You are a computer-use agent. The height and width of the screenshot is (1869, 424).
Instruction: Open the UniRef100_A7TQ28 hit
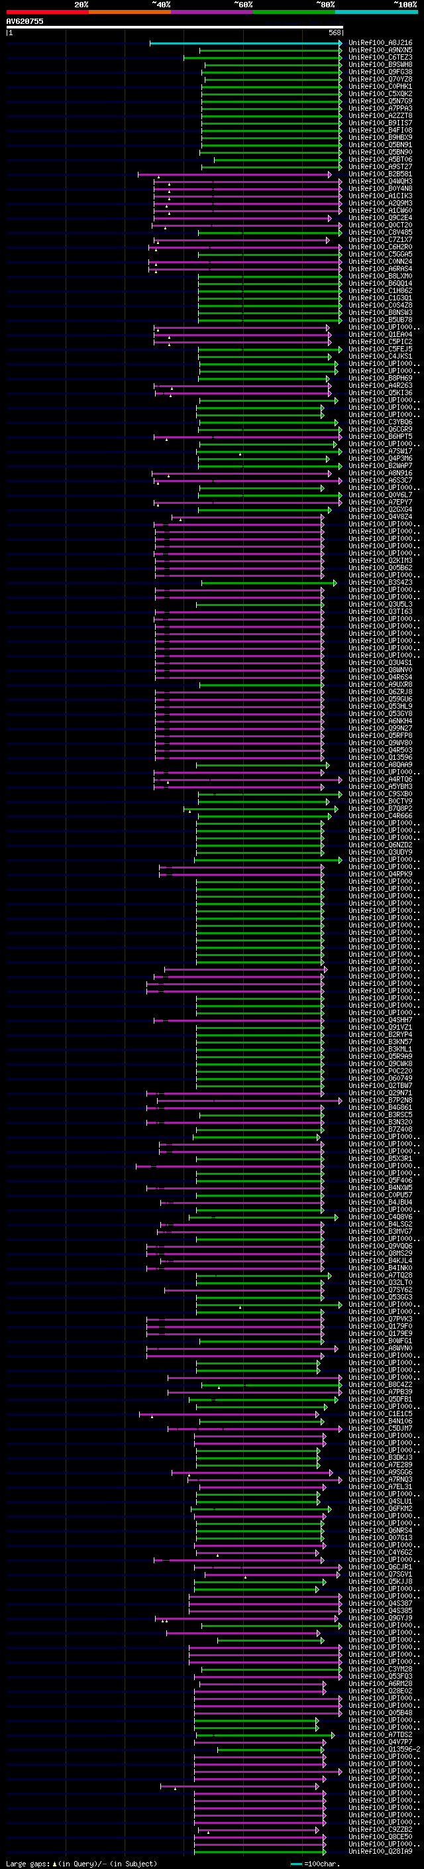(x=380, y=1275)
